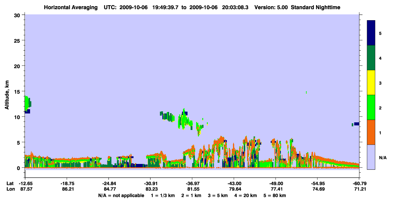This screenshot has height=204, width=399.
Task: Click the 'Lat' row label
Action: (10, 184)
